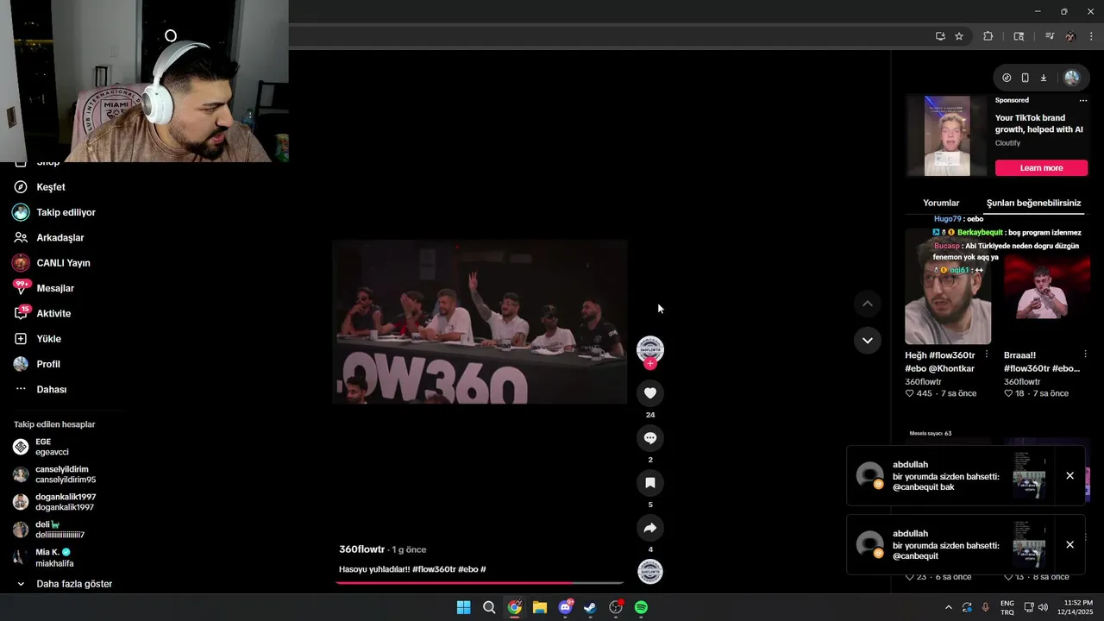Open Brraaa!! #flow360tr suggested video thumbnail

[x=1047, y=286]
